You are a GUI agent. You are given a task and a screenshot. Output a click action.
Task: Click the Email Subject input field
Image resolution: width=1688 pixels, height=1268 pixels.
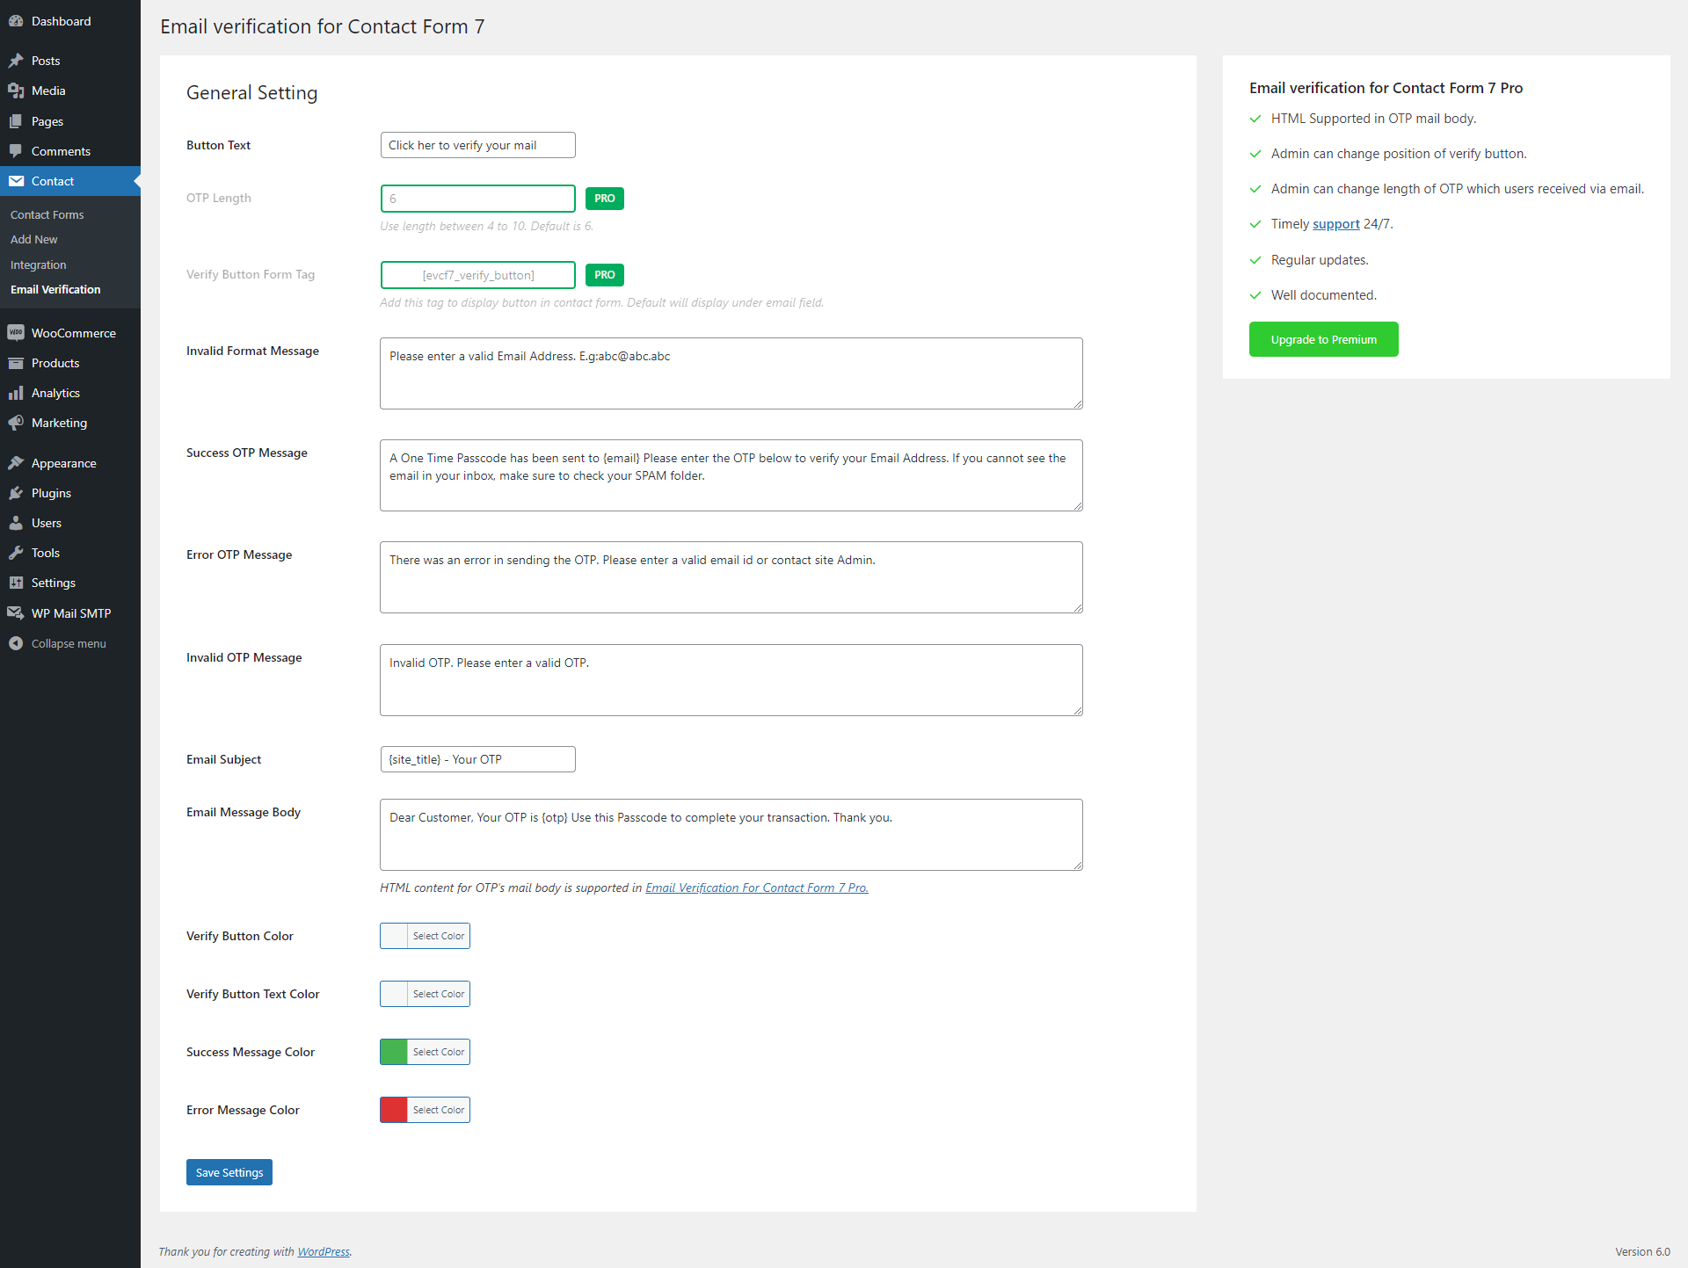tap(478, 759)
